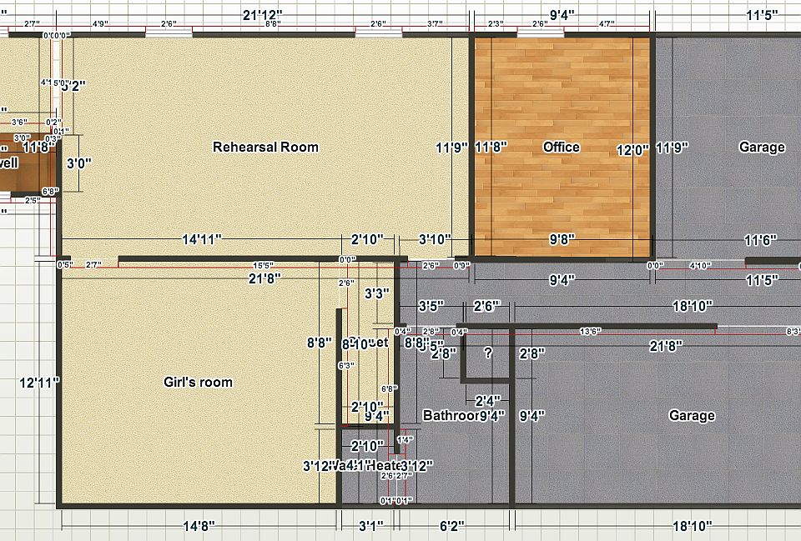Click the 21'12" top dimension label
The image size is (801, 541).
pyautogui.click(x=263, y=15)
